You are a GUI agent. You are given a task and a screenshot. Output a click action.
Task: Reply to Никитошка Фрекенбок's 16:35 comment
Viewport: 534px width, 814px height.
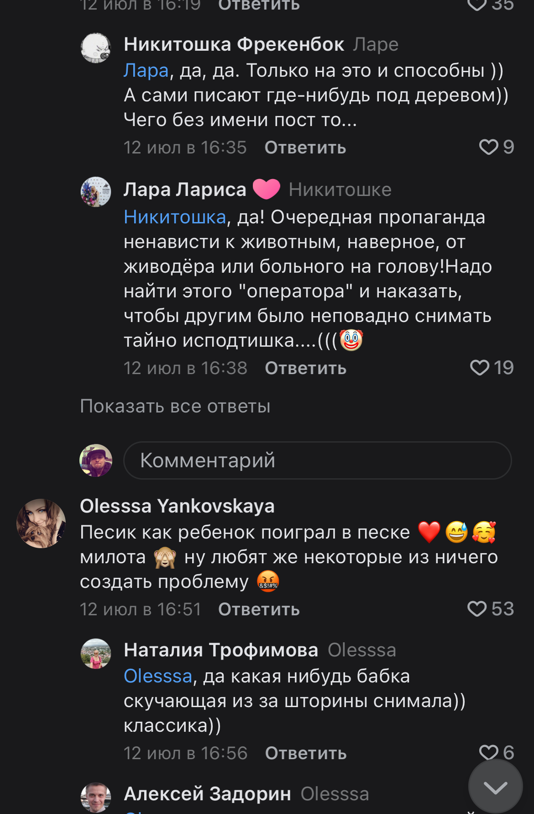(x=305, y=148)
